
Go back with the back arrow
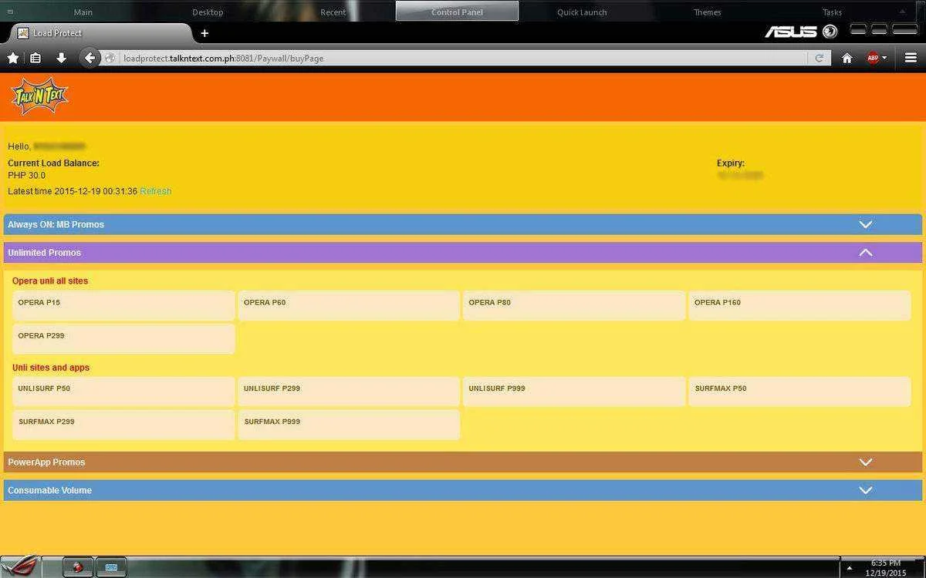pos(90,58)
